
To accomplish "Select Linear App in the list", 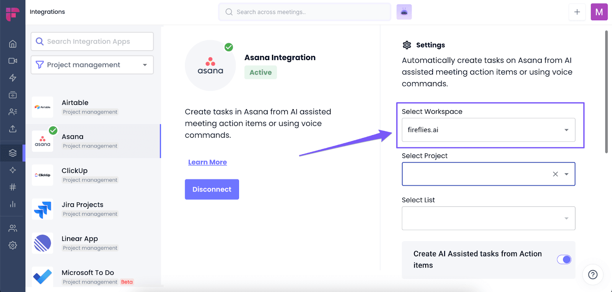I will 93,243.
